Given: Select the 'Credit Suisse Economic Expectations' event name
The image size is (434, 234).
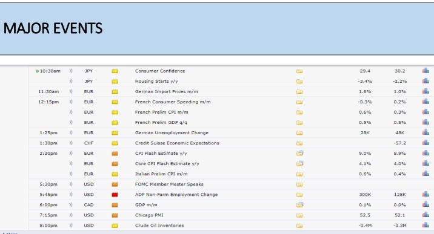Looking at the screenshot, I should tap(177, 143).
